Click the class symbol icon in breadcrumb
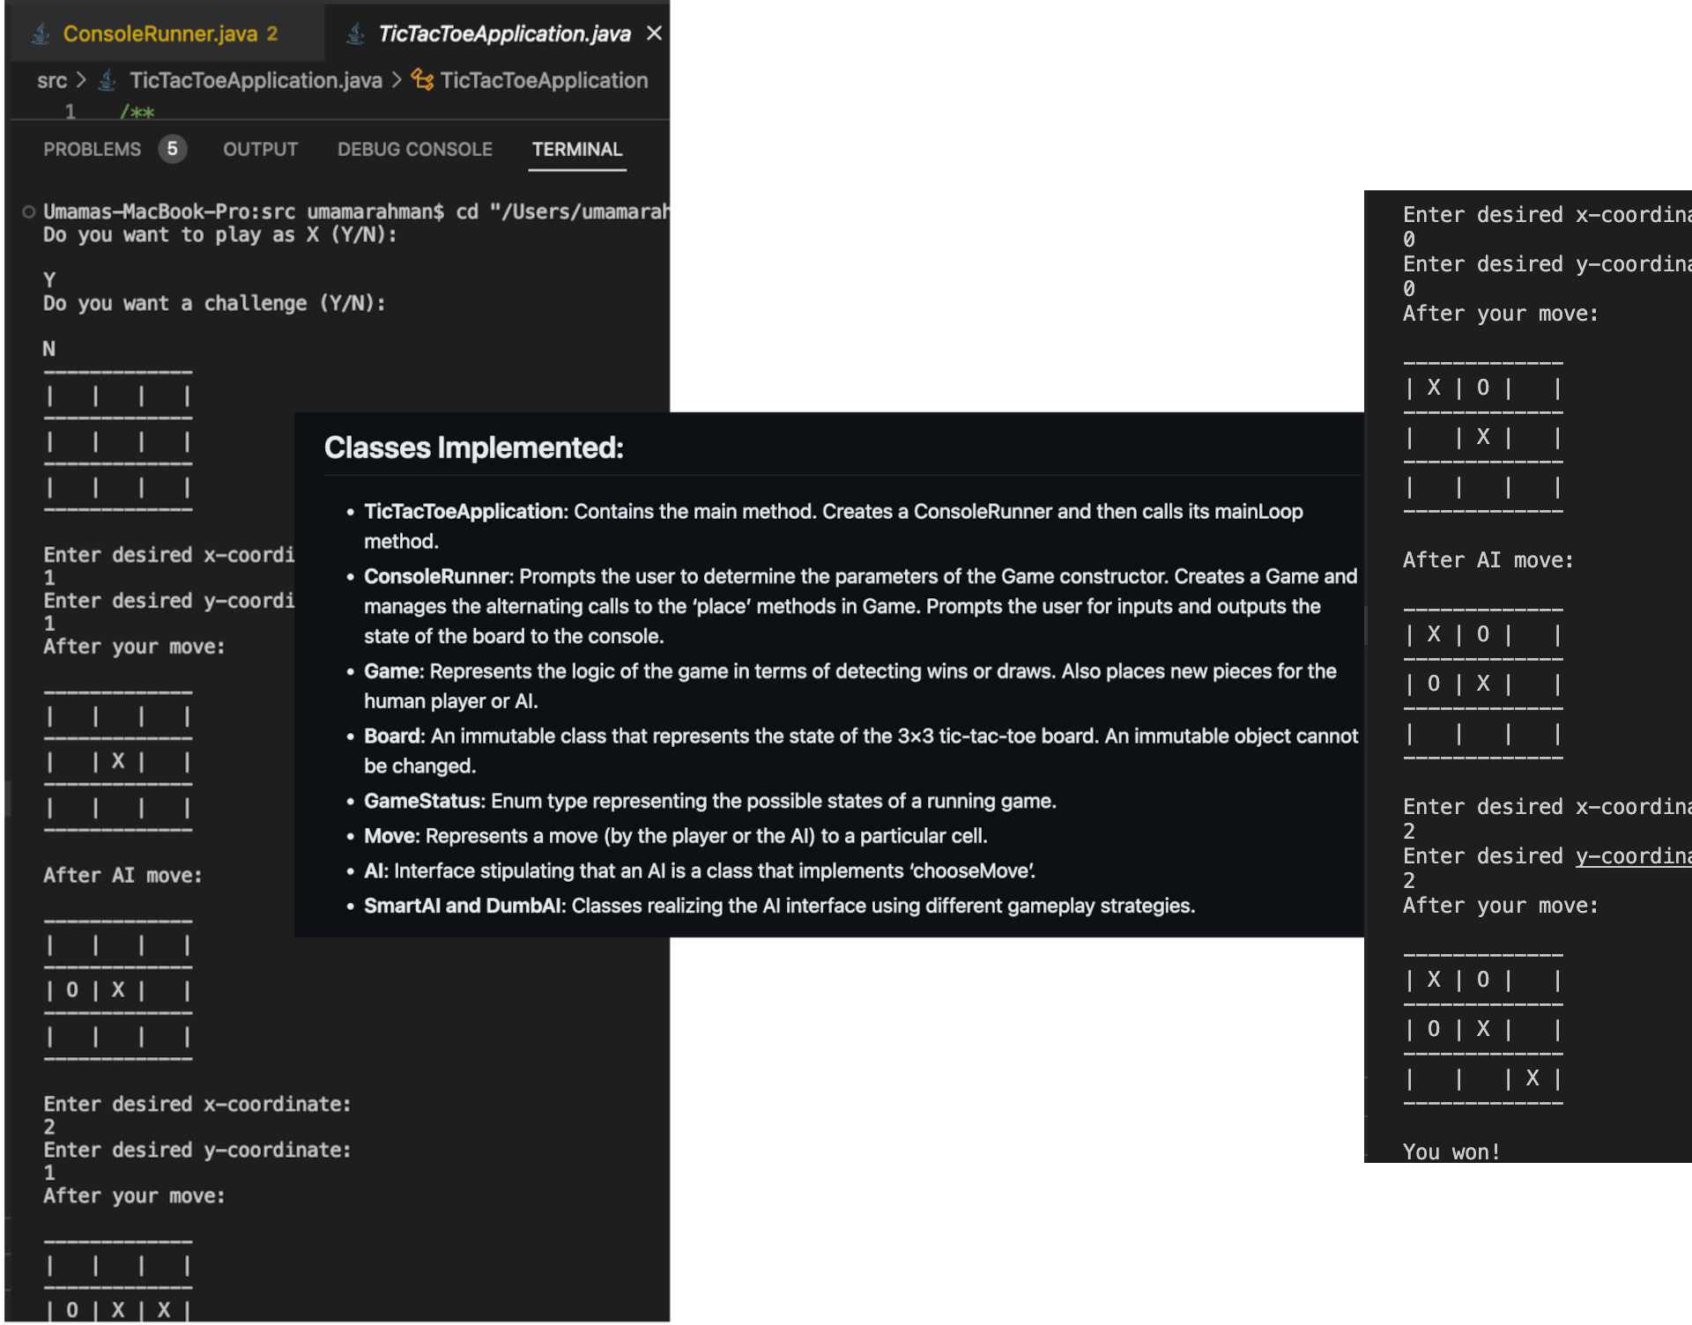This screenshot has width=1692, height=1325. click(422, 80)
